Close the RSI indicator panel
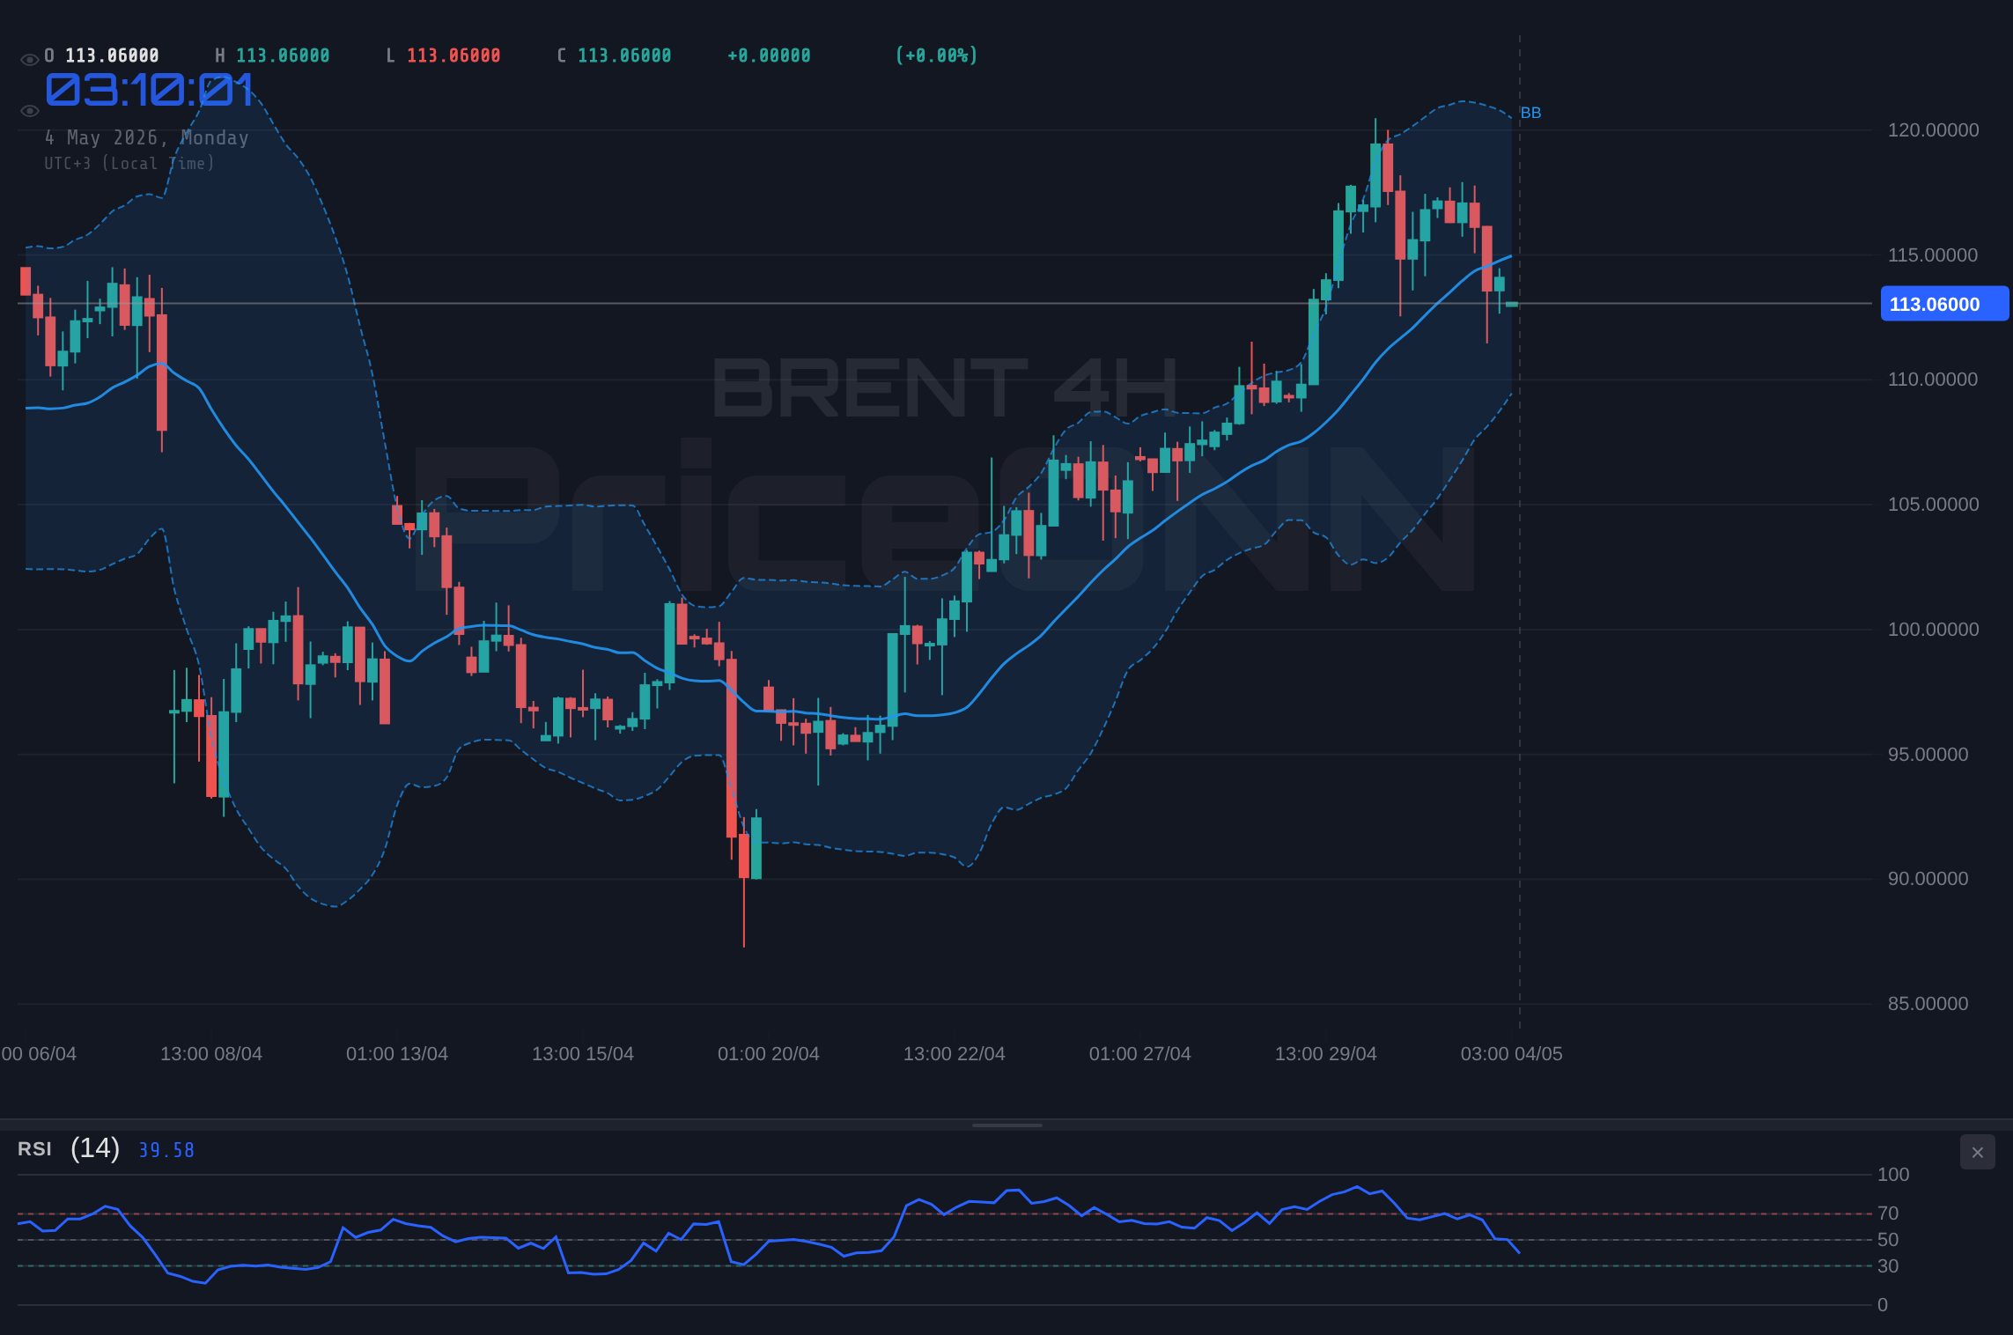 [1977, 1152]
